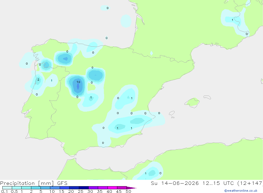Click the '12..15 UTC' time text
Viewport: 263px width, 193px height.
[x=218, y=183]
